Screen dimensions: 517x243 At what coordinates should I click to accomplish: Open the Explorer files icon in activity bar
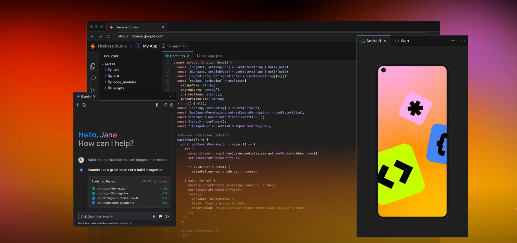pyautogui.click(x=93, y=66)
